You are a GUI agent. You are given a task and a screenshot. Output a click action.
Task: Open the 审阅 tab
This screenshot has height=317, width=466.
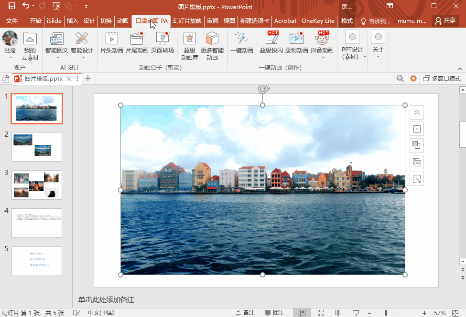point(213,21)
